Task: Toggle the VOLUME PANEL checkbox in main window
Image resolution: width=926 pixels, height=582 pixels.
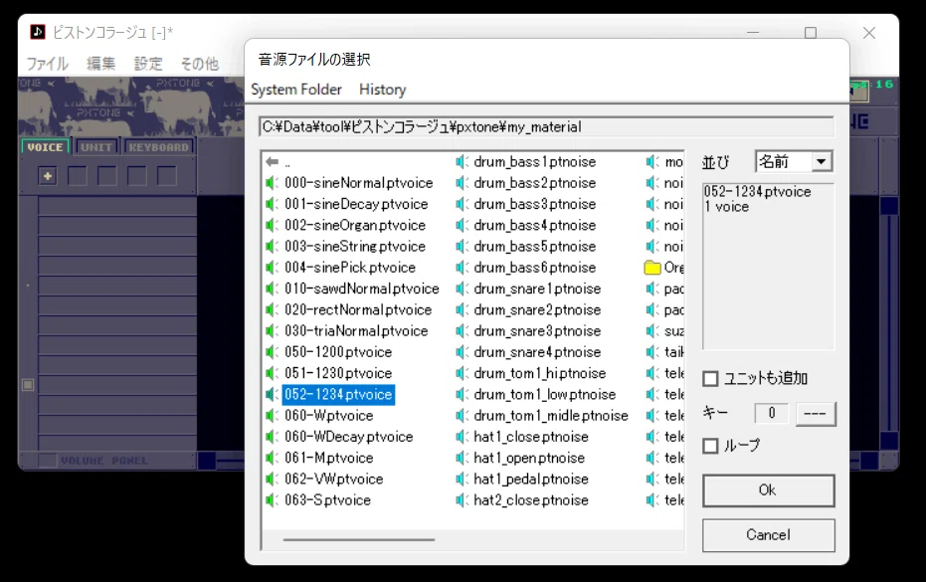Action: pyautogui.click(x=48, y=461)
